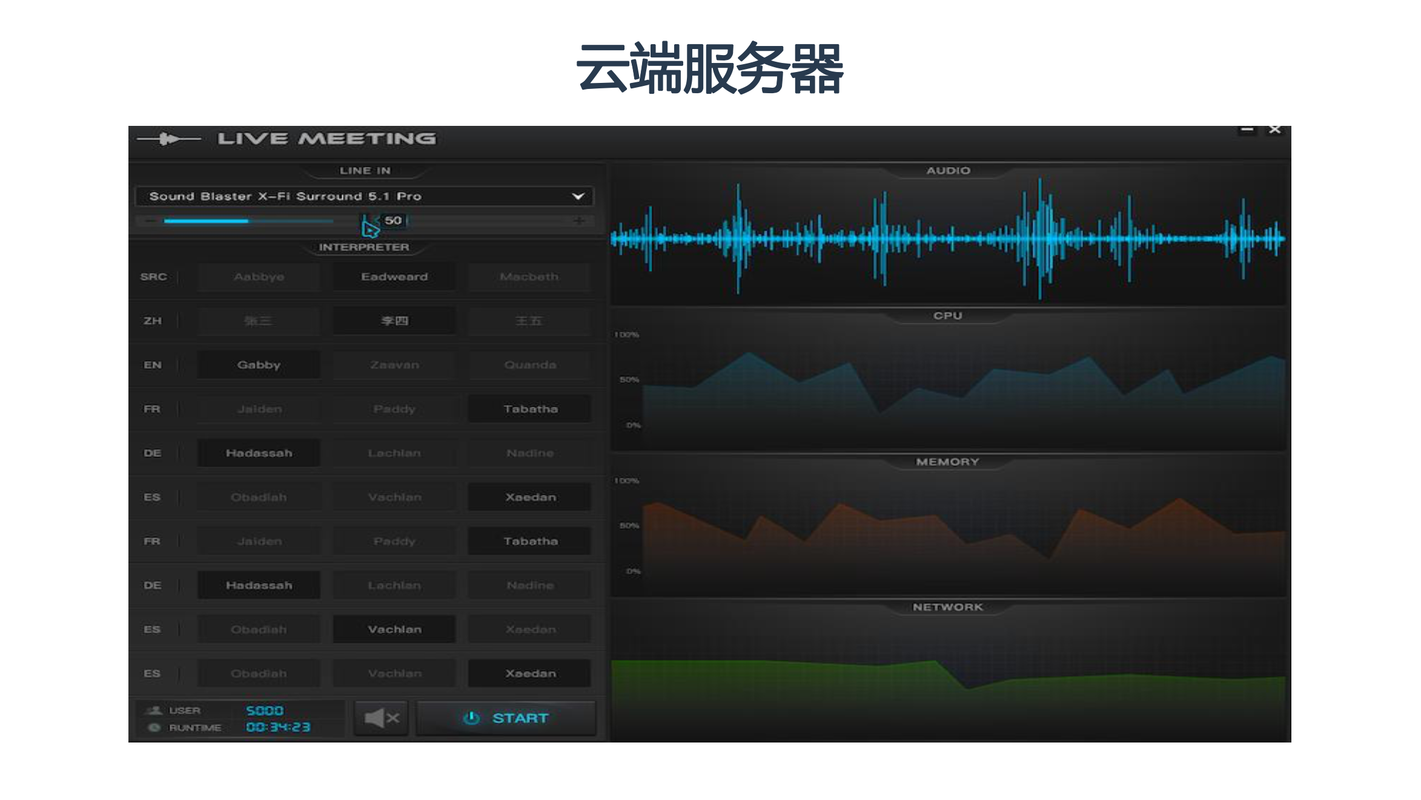Click the START text label
The image size is (1421, 800).
coord(520,718)
